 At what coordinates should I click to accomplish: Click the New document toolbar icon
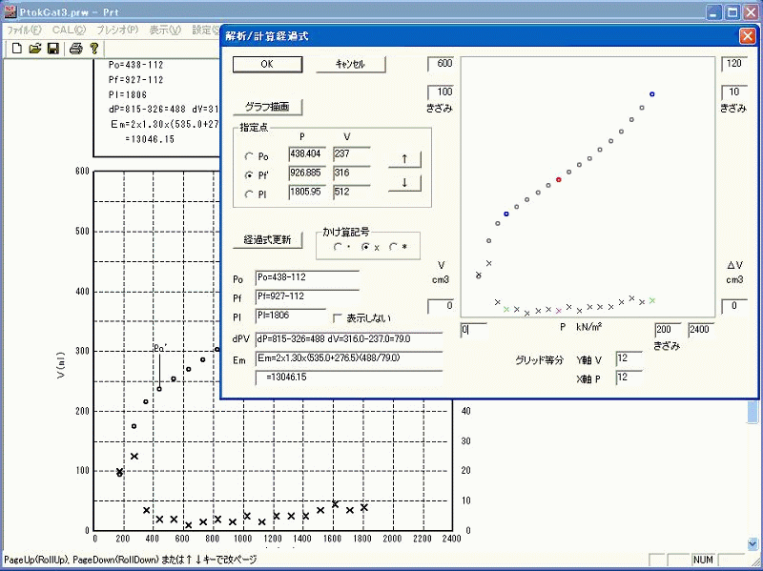coord(17,48)
